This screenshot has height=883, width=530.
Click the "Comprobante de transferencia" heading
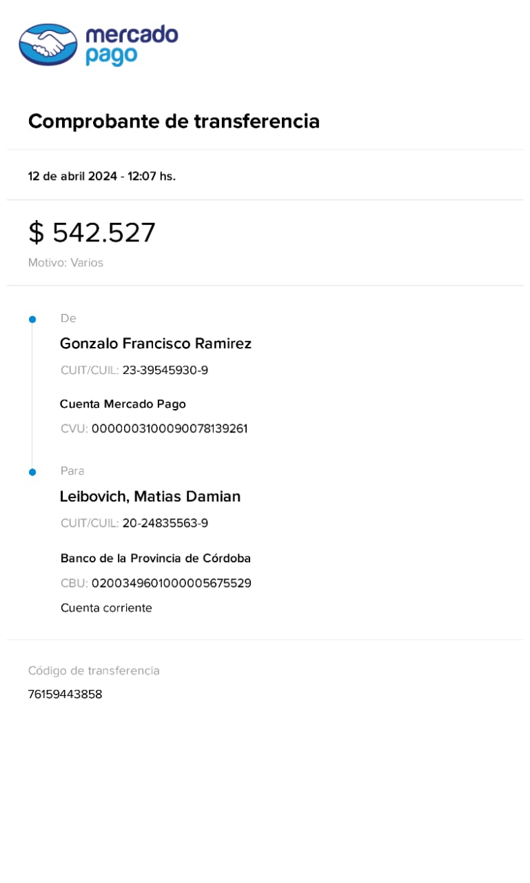[174, 121]
